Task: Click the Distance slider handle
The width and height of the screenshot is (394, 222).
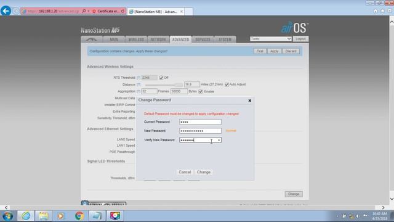Action: 179,85
